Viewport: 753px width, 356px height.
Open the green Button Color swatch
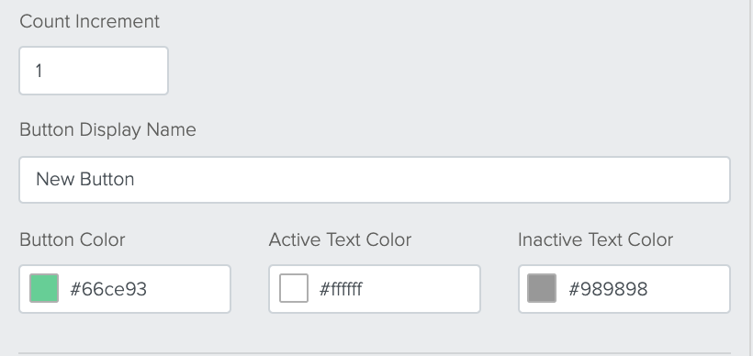[x=44, y=288]
